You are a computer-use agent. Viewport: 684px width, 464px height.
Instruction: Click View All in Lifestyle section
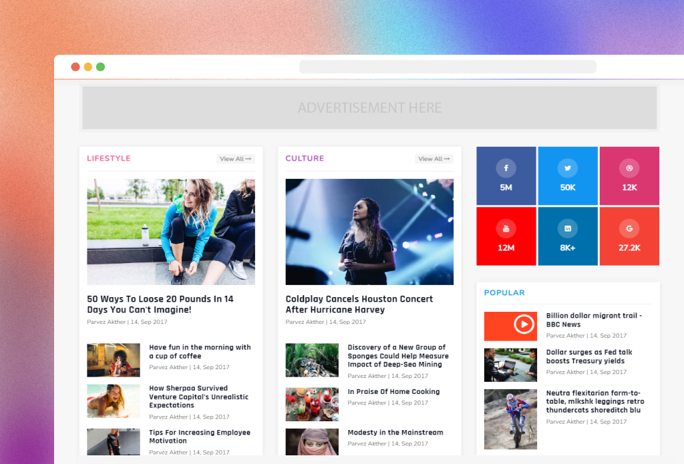[235, 159]
